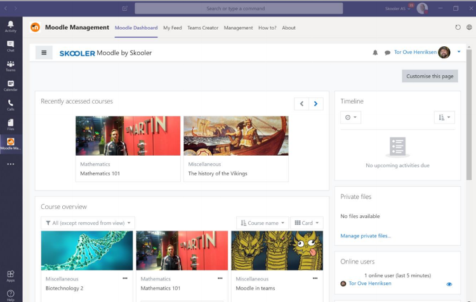Viewport: 476px width, 302px height.
Task: Reload the Moodle tab
Action: [458, 27]
